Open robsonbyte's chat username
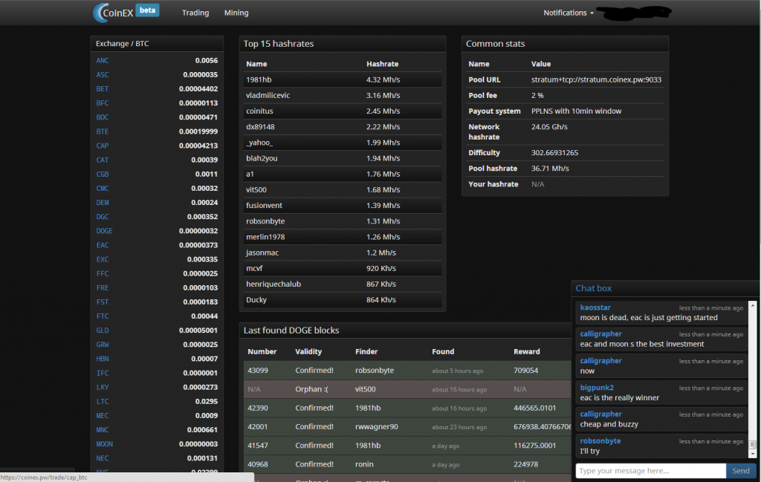 point(600,441)
